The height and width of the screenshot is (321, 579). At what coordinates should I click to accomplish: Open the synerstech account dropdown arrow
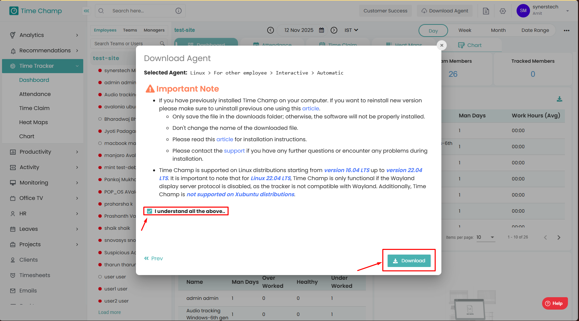pos(568,11)
